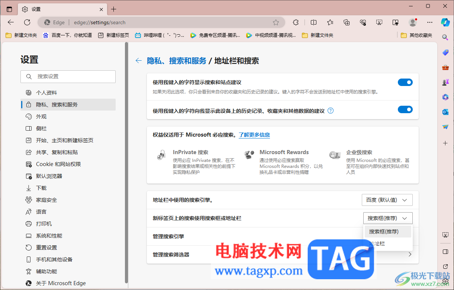Image resolution: width=454 pixels, height=290 pixels.
Task: Open the screenshot tool icon in toolbar
Action: [379, 22]
